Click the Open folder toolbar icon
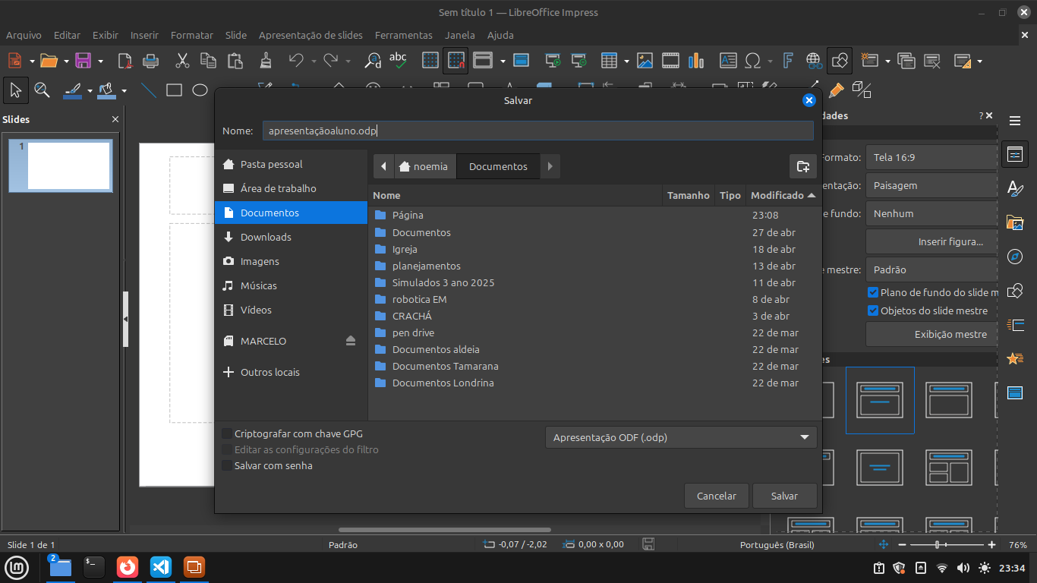The image size is (1037, 583). (49, 61)
